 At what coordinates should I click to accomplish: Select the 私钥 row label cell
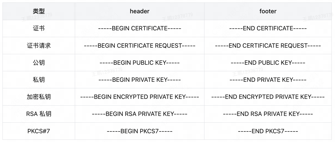(x=39, y=80)
